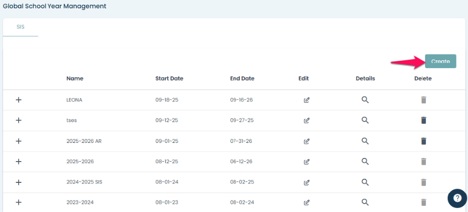The image size is (468, 212).
Task: Delete the tses school year
Action: tap(423, 120)
